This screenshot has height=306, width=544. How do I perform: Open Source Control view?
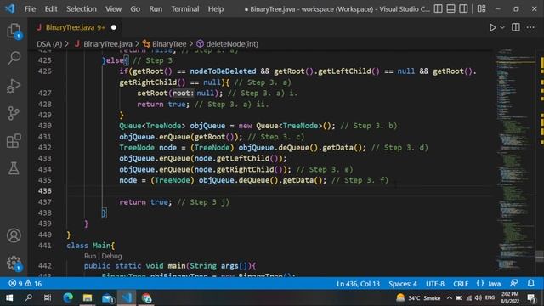click(14, 113)
